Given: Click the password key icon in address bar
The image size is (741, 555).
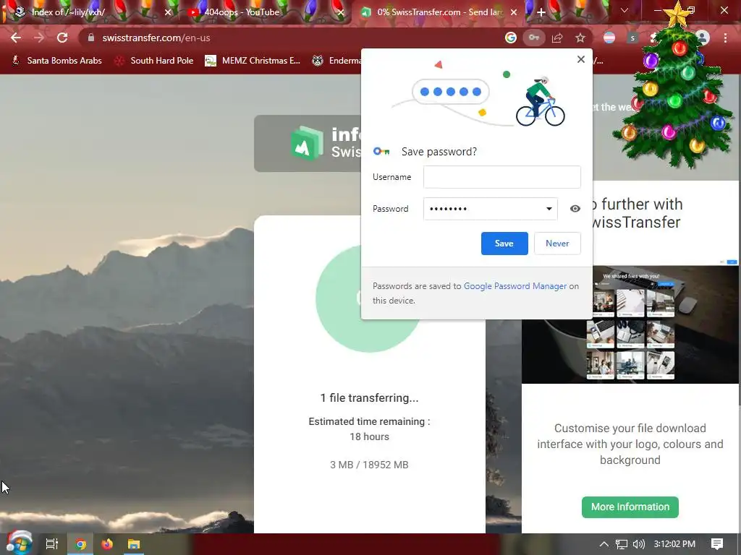Looking at the screenshot, I should point(534,38).
